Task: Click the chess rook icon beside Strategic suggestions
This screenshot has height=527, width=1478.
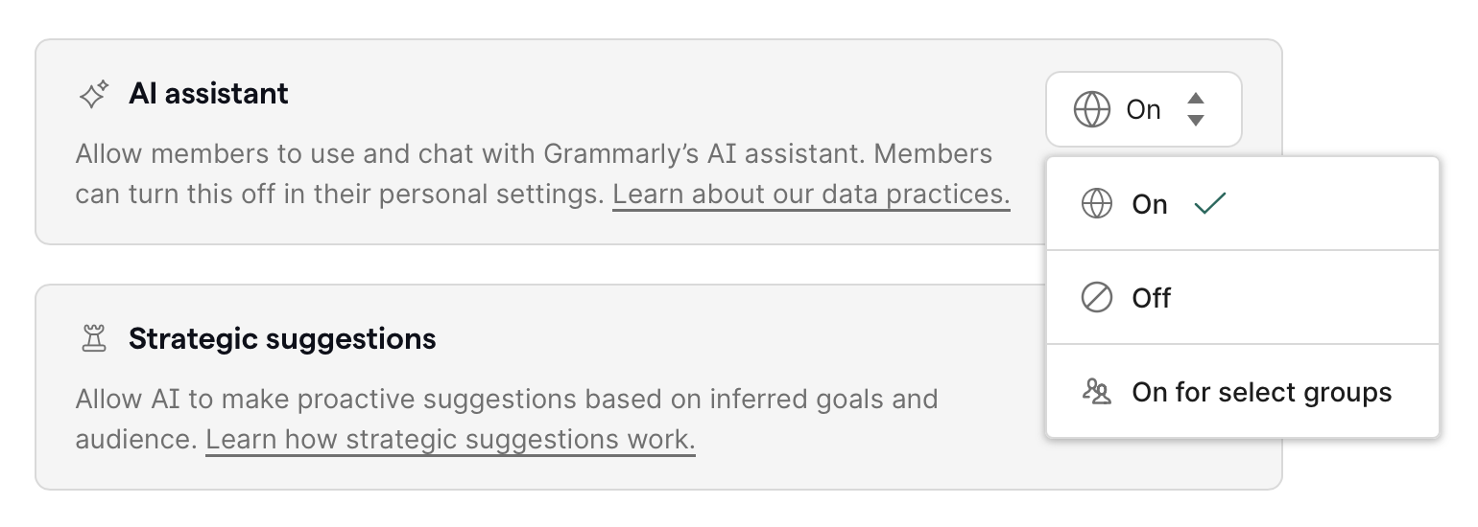Action: [93, 338]
